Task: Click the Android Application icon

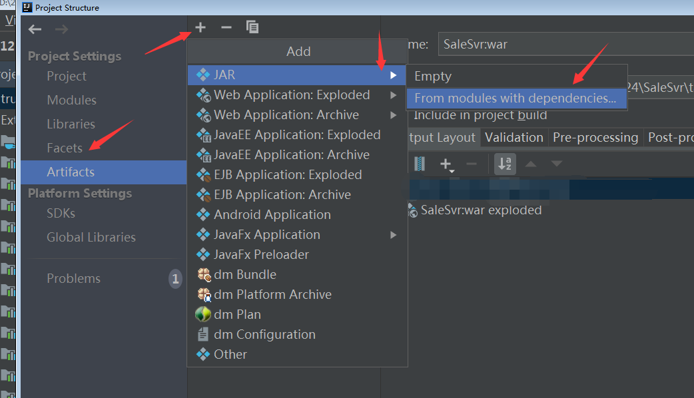Action: click(203, 214)
